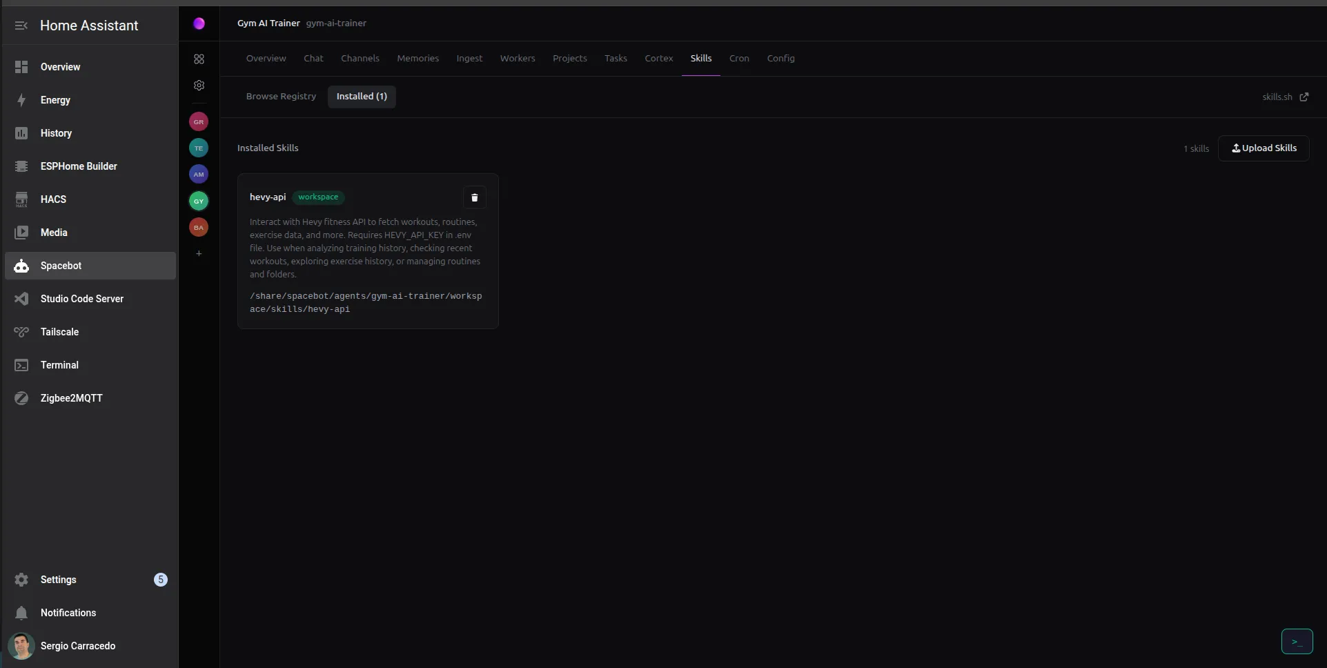The height and width of the screenshot is (668, 1327).
Task: Collapse the Home Assistant sidebar menu
Action: point(21,26)
